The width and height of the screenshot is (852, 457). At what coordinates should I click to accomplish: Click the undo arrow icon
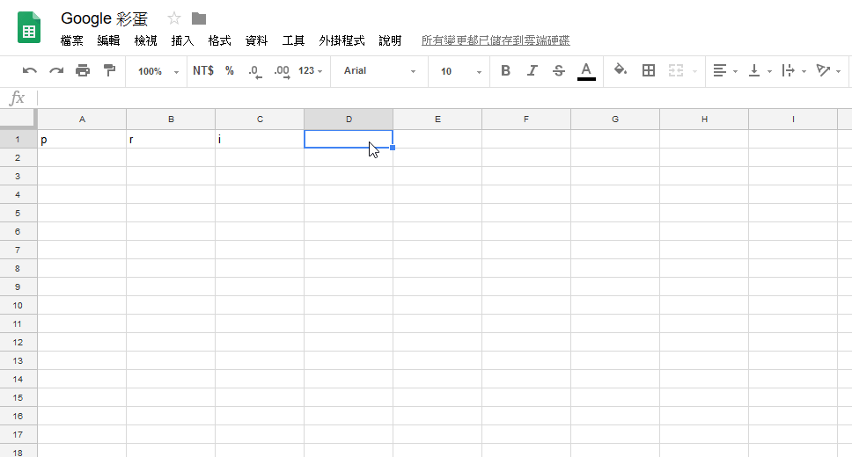coord(29,70)
